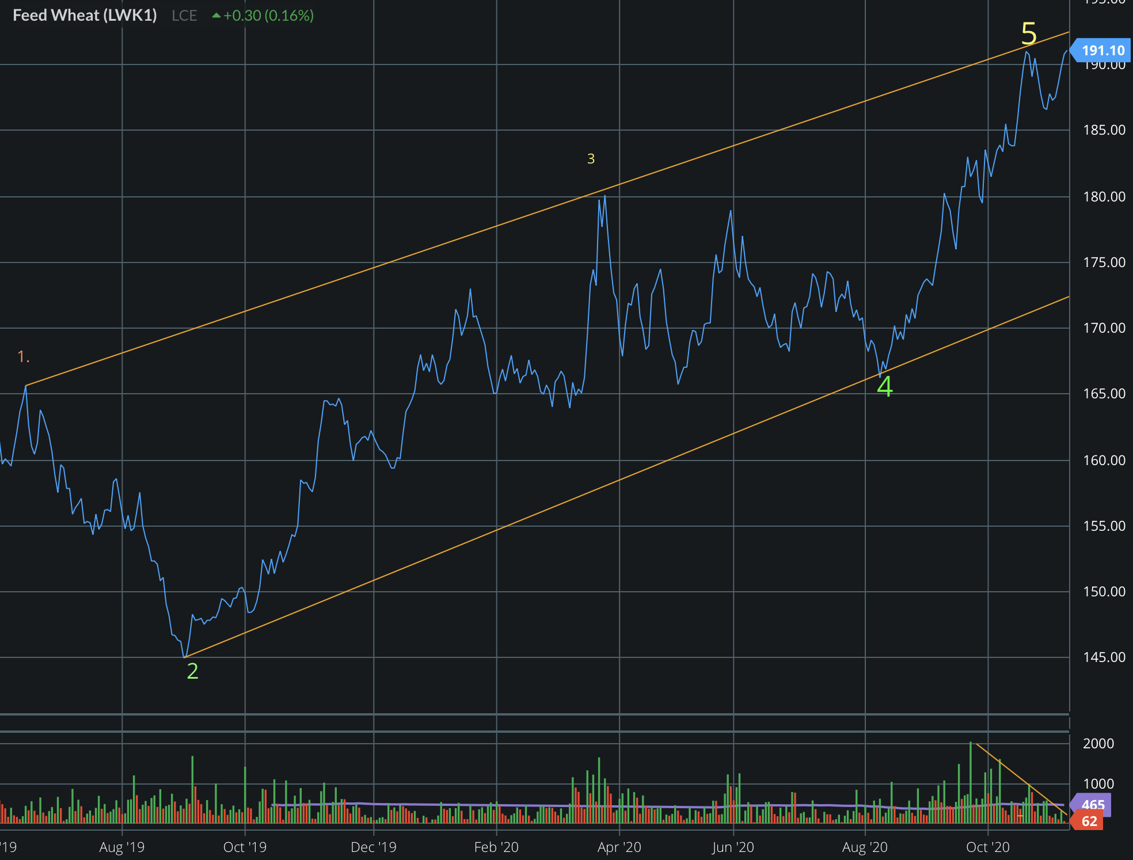Click the 180.00 price axis label

click(1104, 197)
